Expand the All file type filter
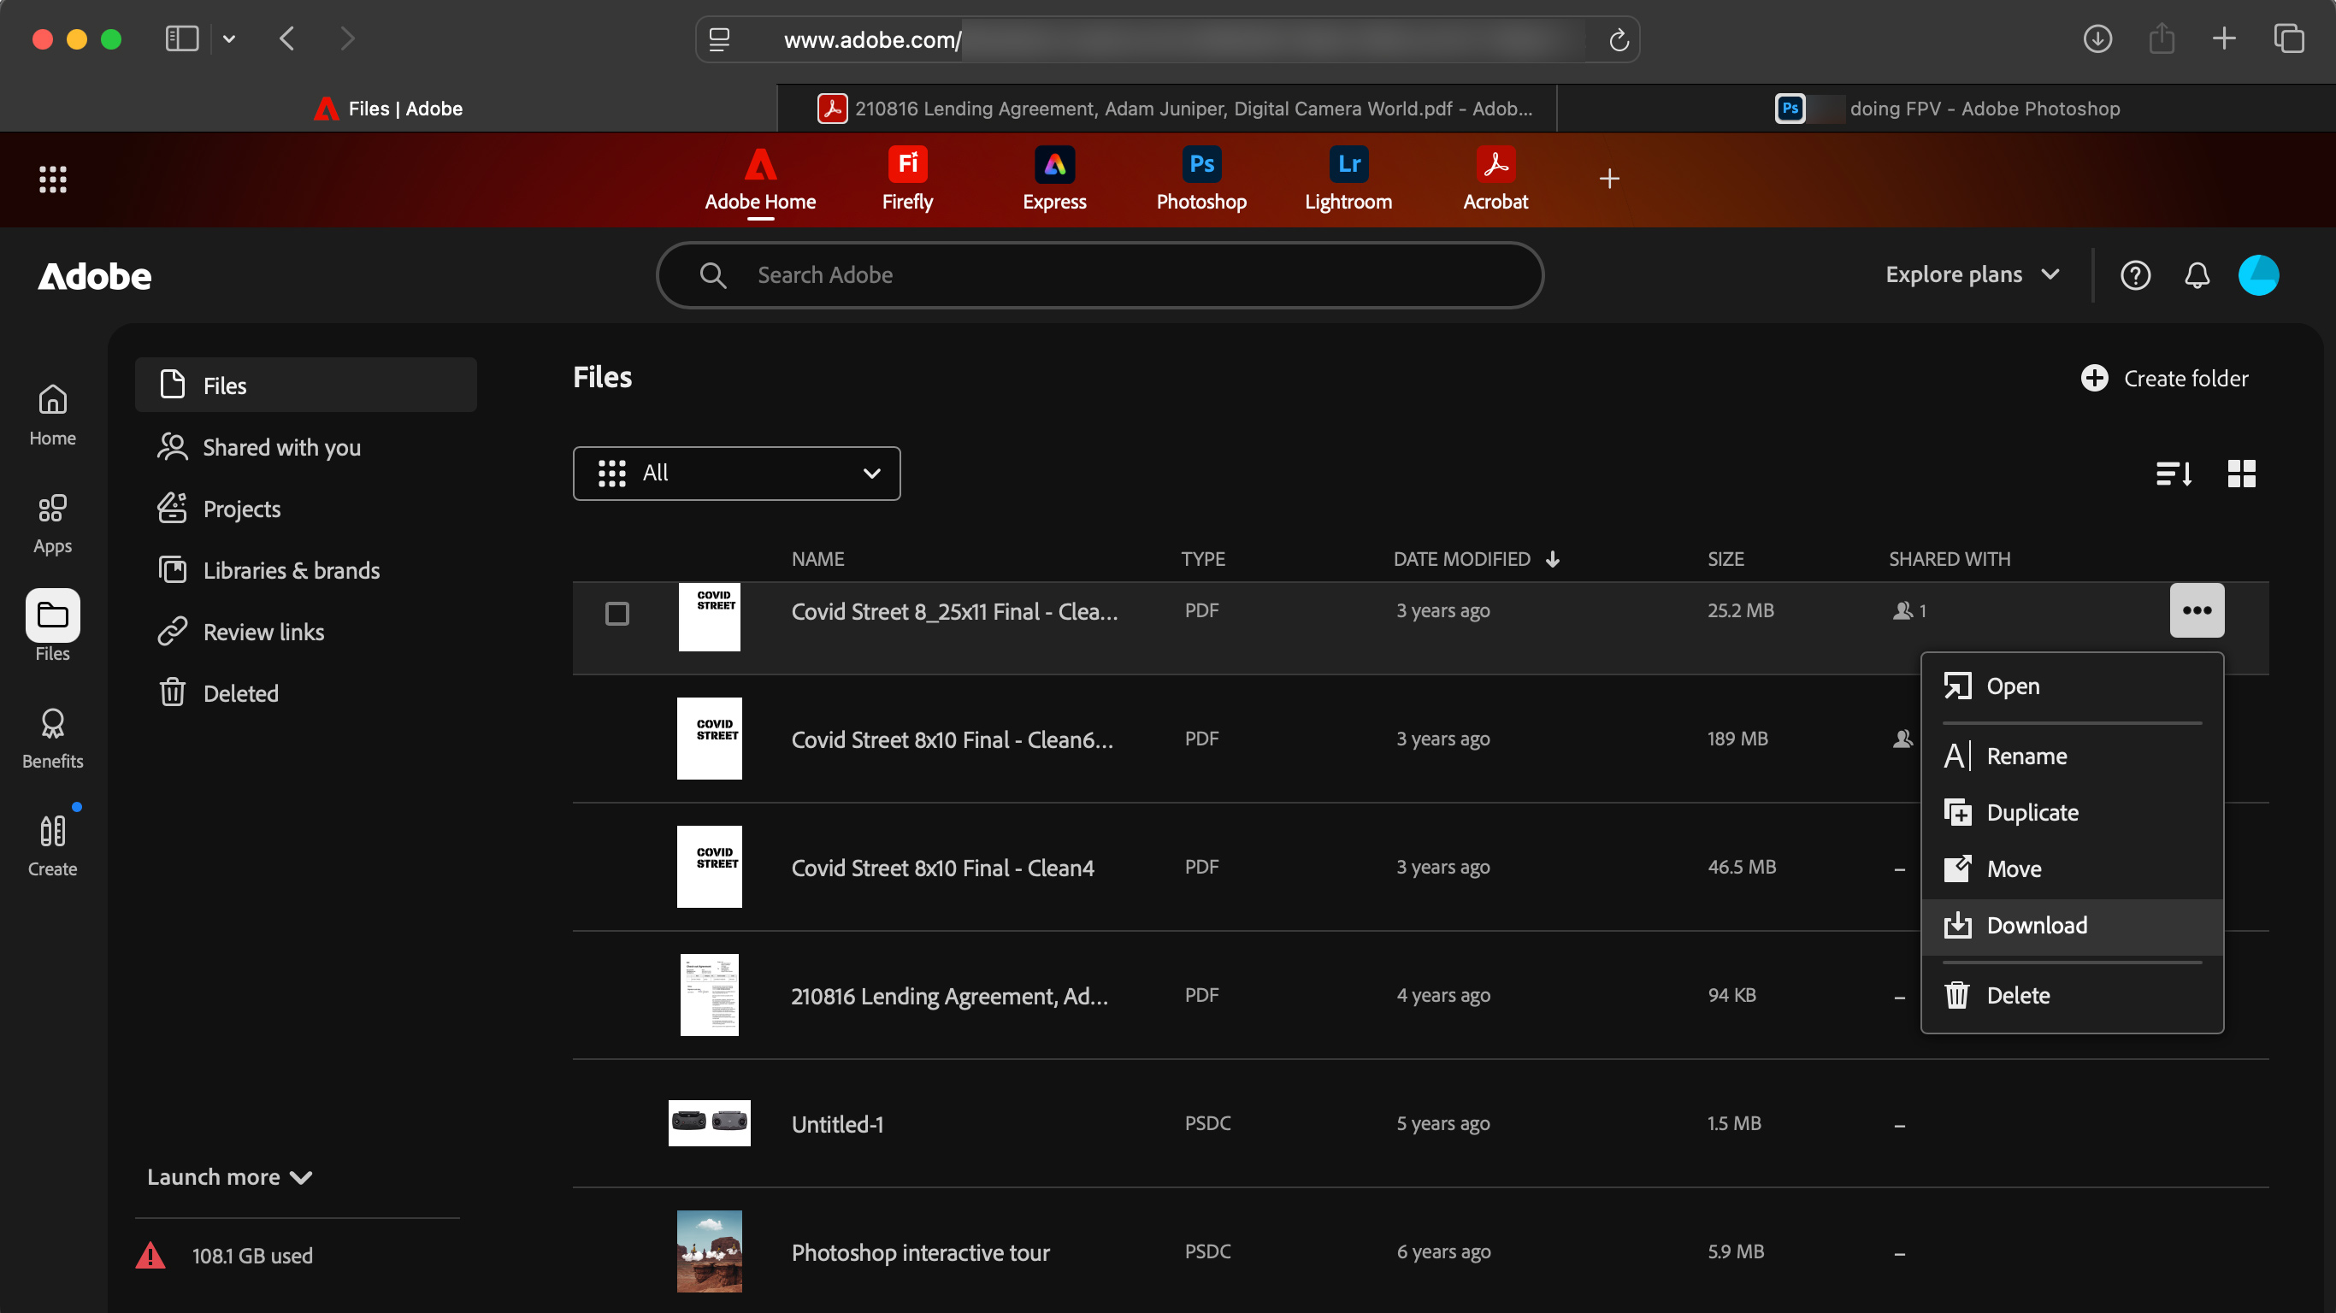 click(736, 474)
